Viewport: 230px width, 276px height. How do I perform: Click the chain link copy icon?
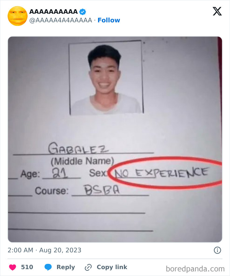[x=88, y=267]
